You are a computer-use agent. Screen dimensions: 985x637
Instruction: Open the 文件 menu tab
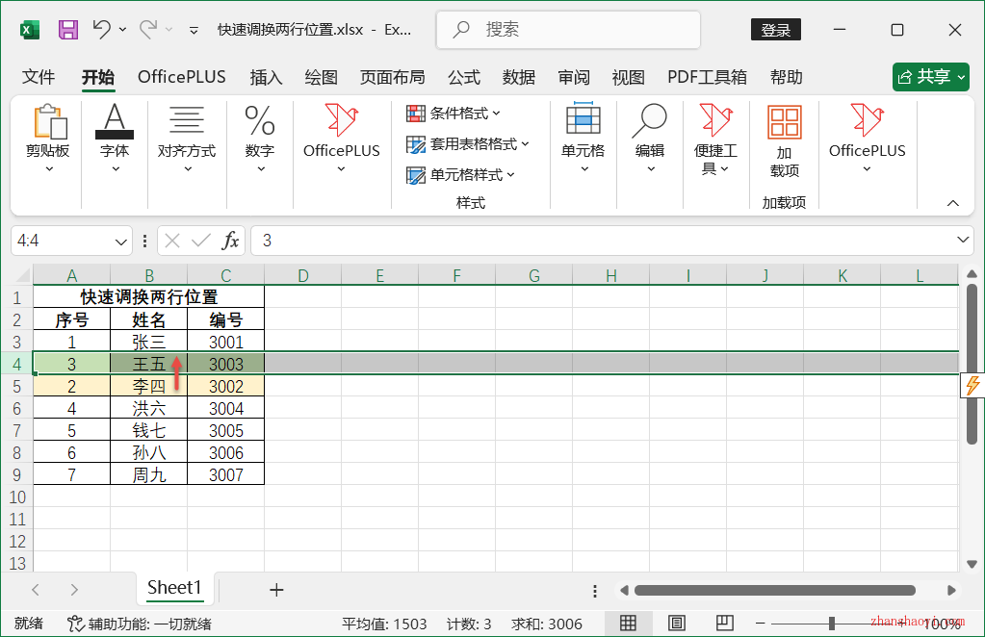[39, 77]
